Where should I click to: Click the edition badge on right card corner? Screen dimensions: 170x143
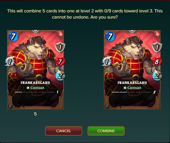coord(107,106)
